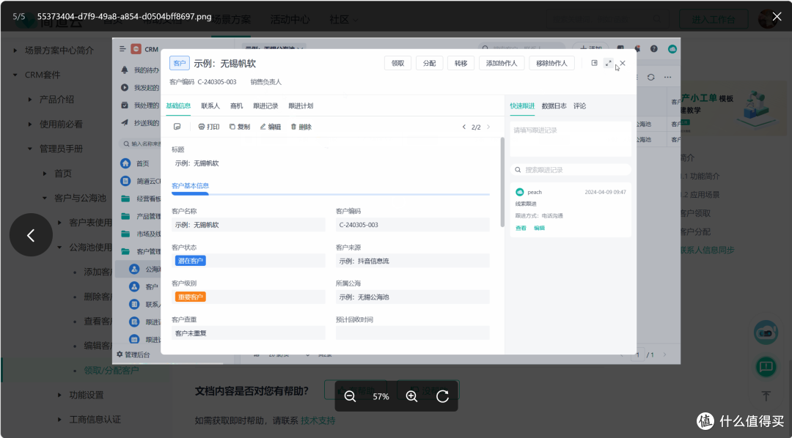Click the fullscreen expand arrows icon

pos(608,63)
